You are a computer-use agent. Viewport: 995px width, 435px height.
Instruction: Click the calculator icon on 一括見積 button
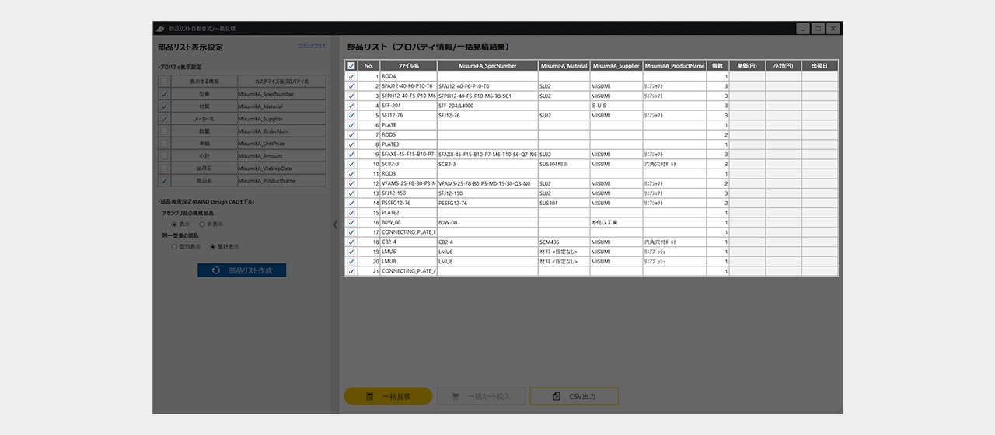click(370, 397)
